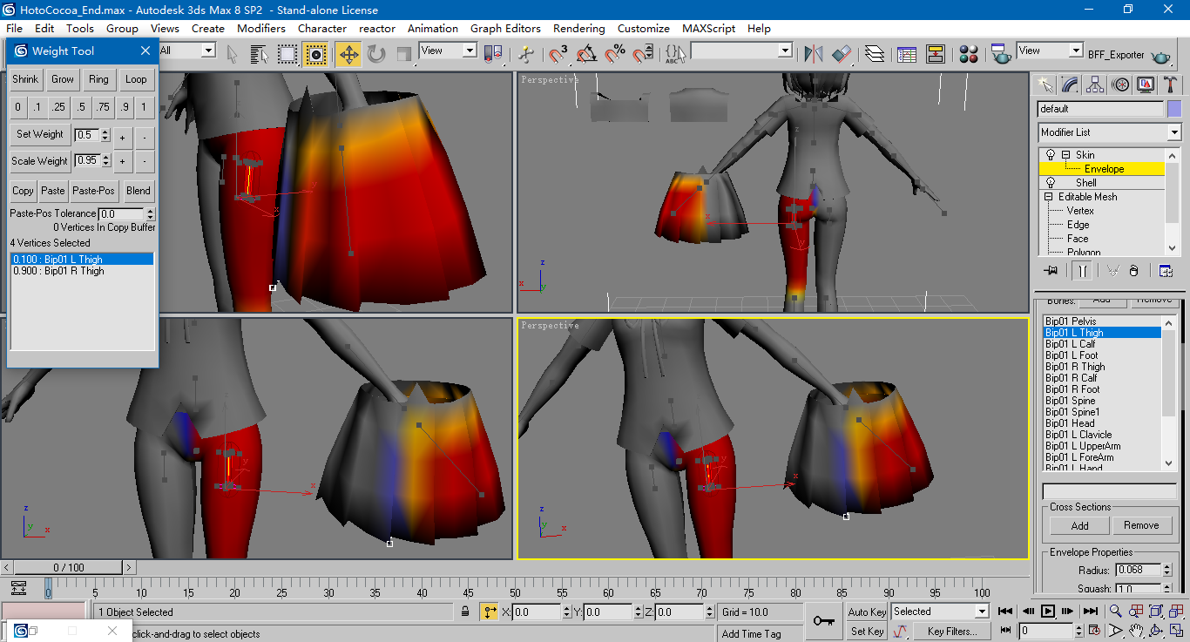The image size is (1190, 642).
Task: Toggle the Skin modifier lightbulb
Action: point(1051,155)
